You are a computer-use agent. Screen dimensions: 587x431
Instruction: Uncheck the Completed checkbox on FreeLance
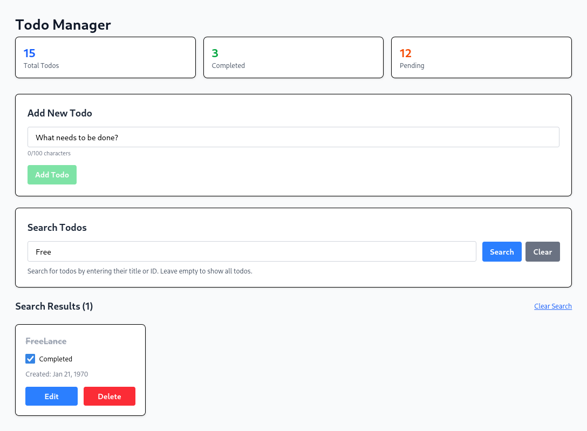[x=30, y=358]
